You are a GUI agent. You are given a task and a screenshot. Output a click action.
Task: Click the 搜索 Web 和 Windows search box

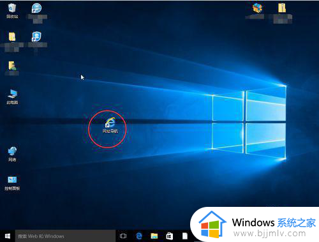point(65,236)
